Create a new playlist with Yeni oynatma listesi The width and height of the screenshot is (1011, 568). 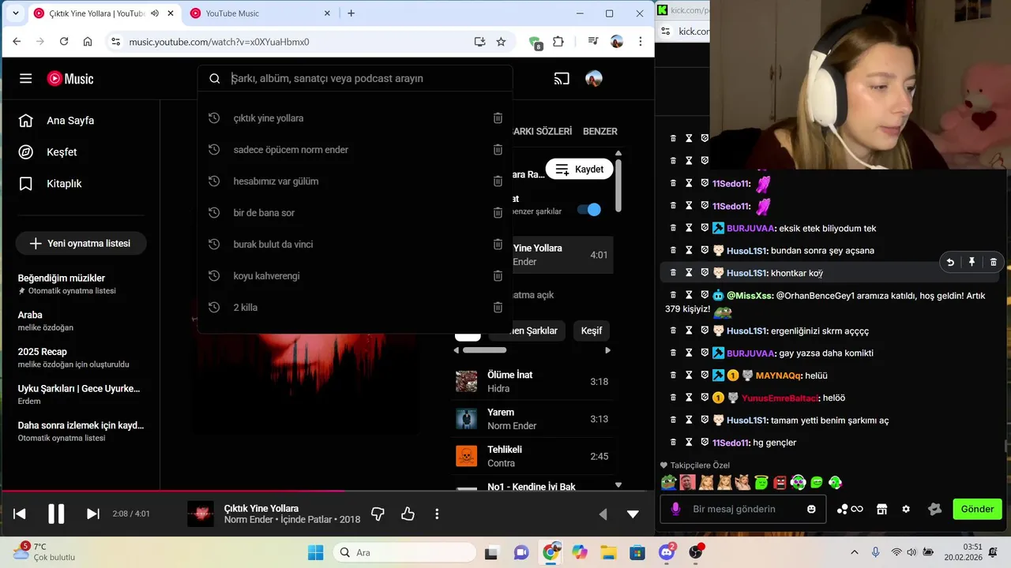pos(81,244)
